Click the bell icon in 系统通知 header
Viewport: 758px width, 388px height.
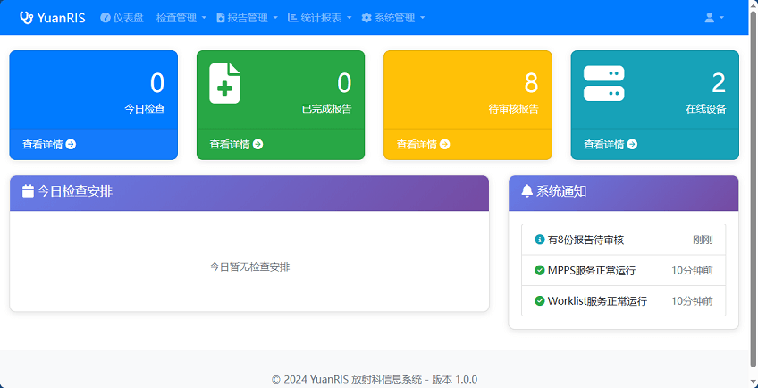click(x=526, y=191)
